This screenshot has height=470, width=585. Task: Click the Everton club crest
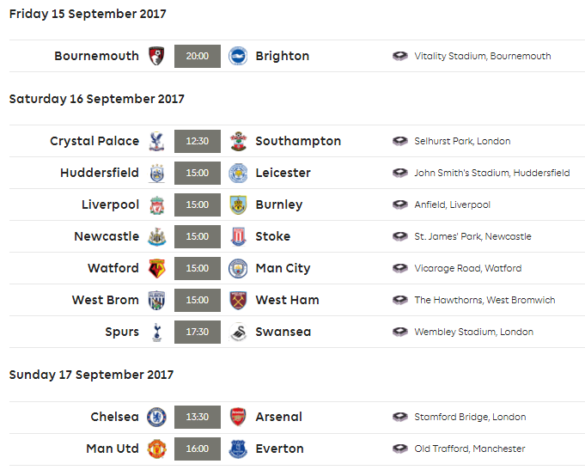[238, 449]
